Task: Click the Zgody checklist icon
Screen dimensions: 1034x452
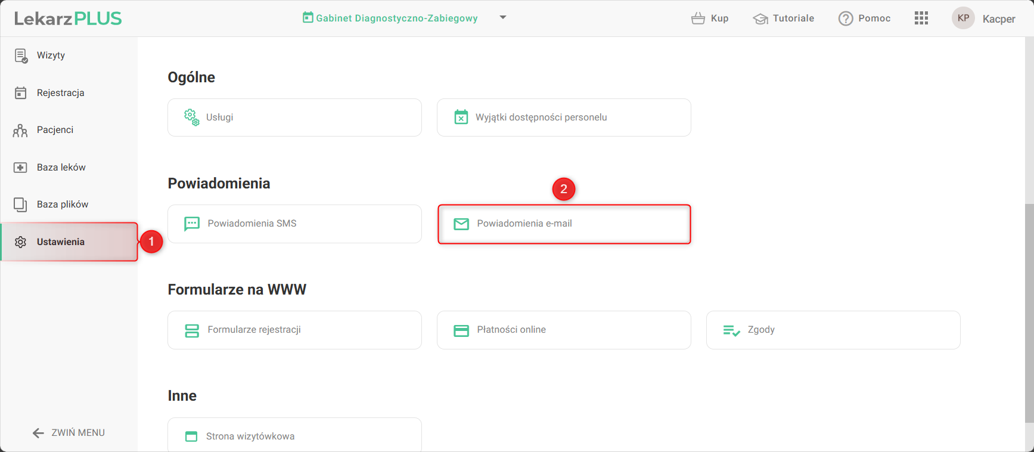Action: tap(731, 330)
